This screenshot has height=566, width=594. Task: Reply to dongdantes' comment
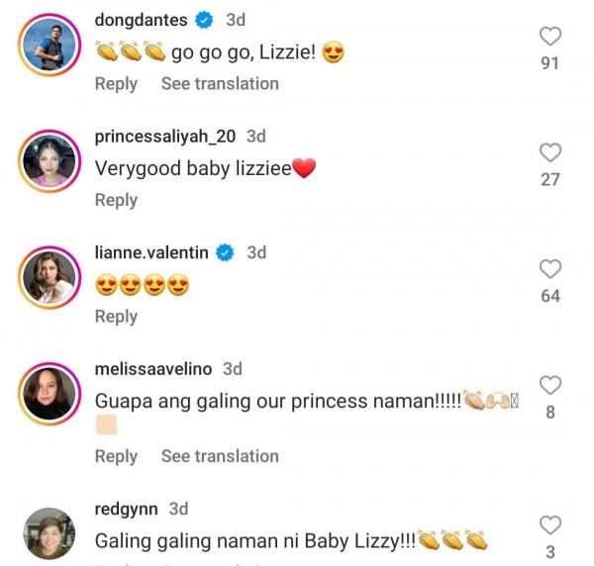[116, 84]
